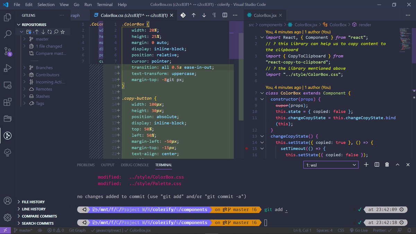The image size is (416, 234).
Task: Change language mode via CSS in status bar
Action: [341, 230]
